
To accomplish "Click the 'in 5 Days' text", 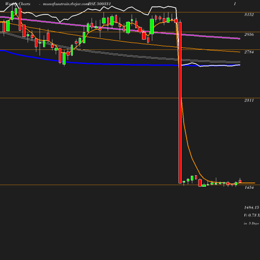I will (251, 224).
